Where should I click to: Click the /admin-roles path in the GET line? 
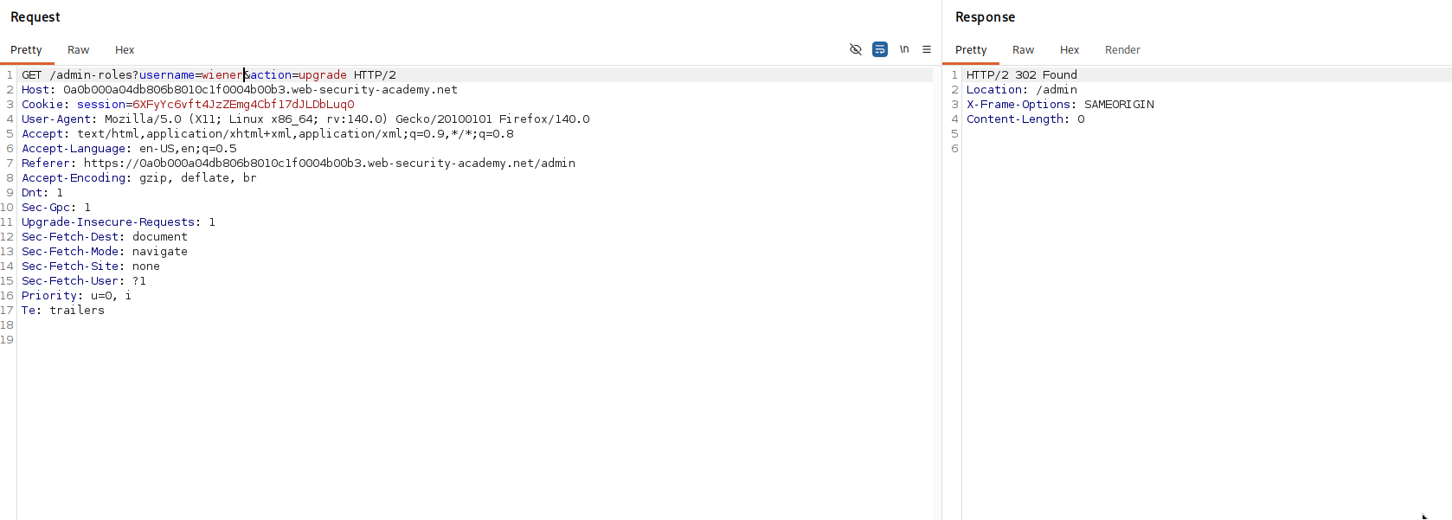(x=91, y=75)
